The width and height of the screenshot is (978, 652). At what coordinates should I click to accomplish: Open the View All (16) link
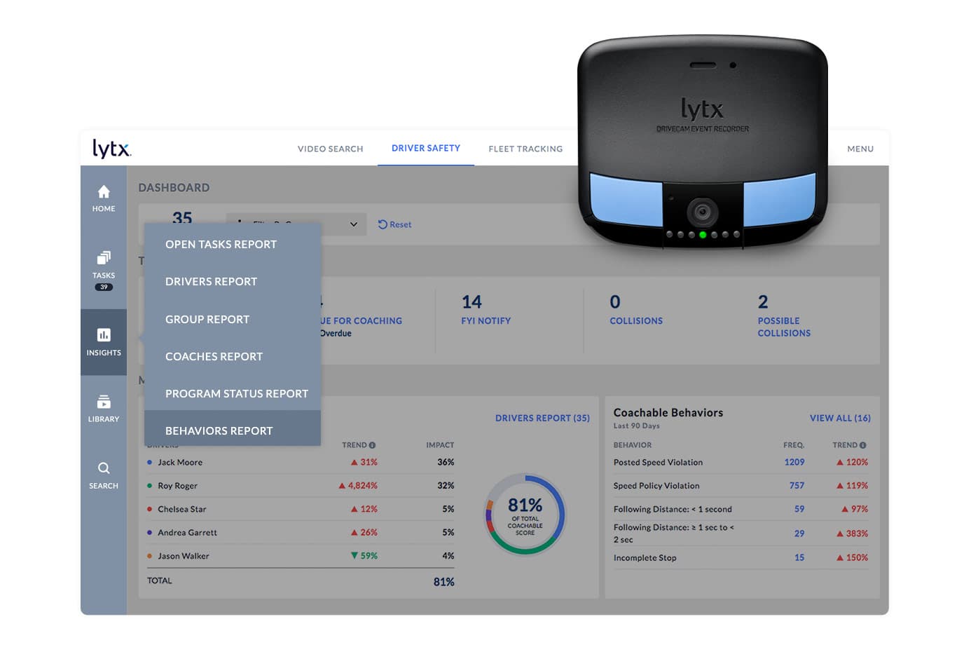pyautogui.click(x=840, y=418)
